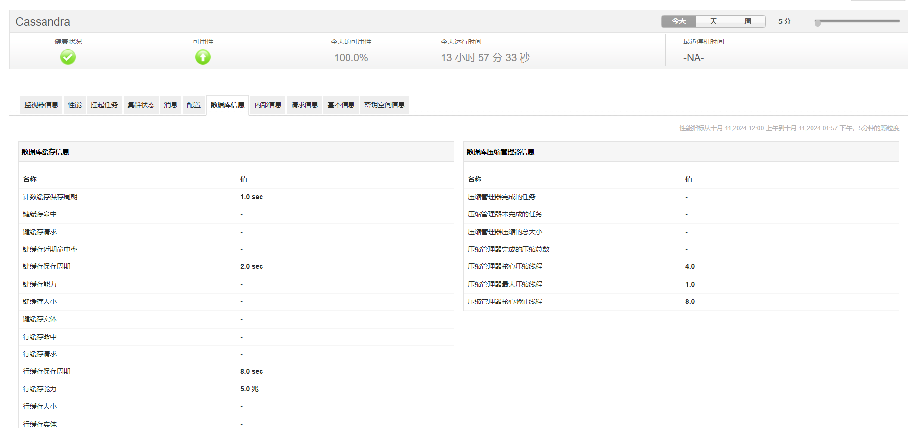Click the 4.0 core compaction threads value
Image resolution: width=914 pixels, height=428 pixels.
click(x=690, y=266)
